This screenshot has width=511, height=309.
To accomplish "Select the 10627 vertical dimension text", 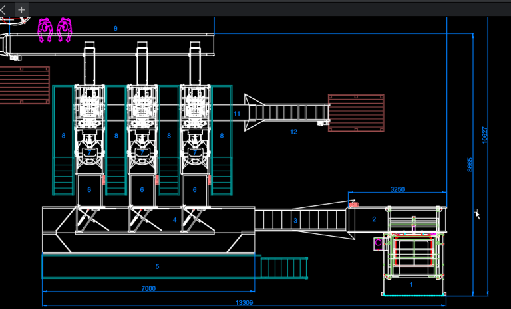I will click(485, 134).
